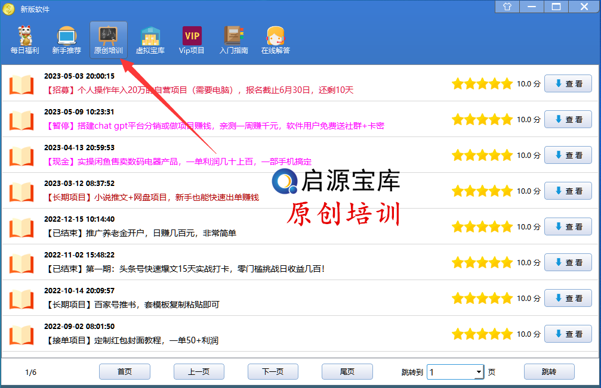The width and height of the screenshot is (601, 388).
Task: Click title 【现金】实操闲鱼售卖数码电器产品
Action: click(x=178, y=162)
